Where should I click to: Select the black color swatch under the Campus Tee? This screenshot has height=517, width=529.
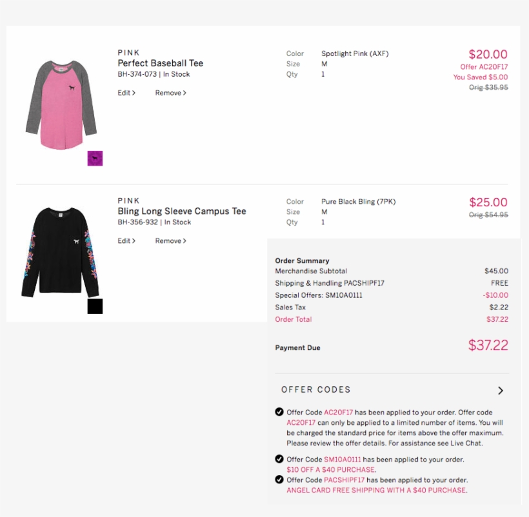[x=94, y=306]
